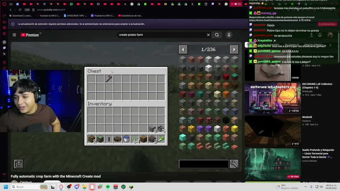Pick up the pickaxe in the Chest

click(109, 79)
